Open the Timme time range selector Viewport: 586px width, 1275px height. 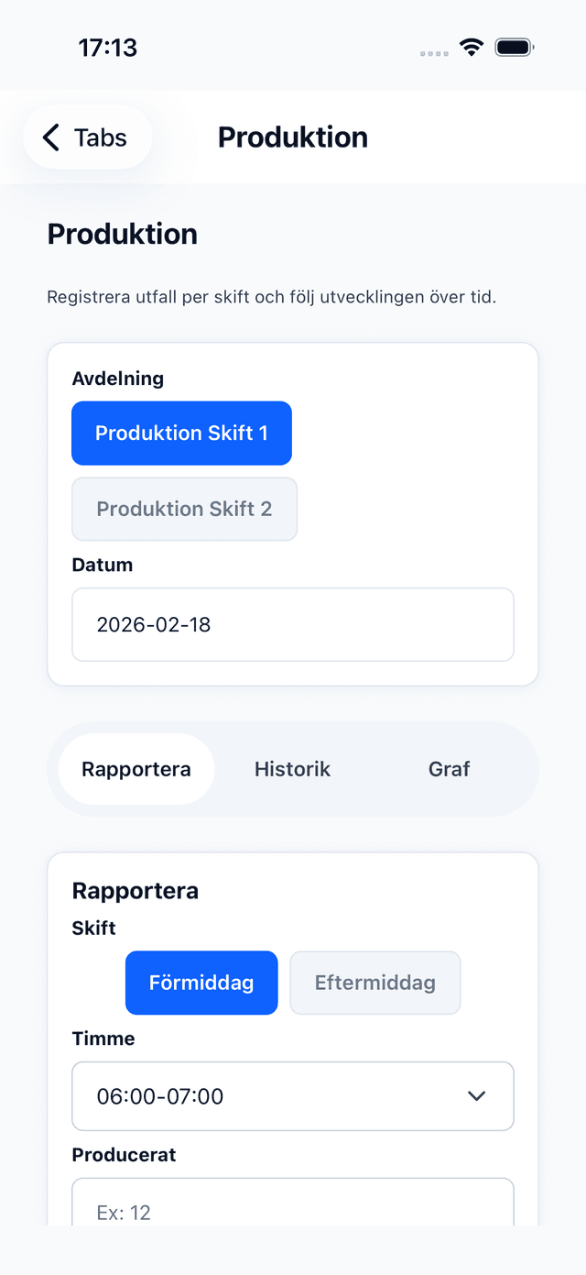pos(293,1095)
